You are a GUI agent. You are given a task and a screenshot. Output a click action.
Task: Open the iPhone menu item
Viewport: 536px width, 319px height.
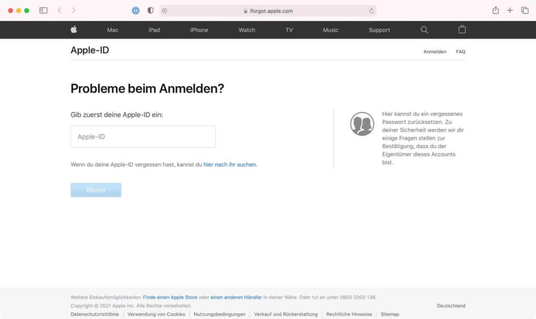(199, 30)
